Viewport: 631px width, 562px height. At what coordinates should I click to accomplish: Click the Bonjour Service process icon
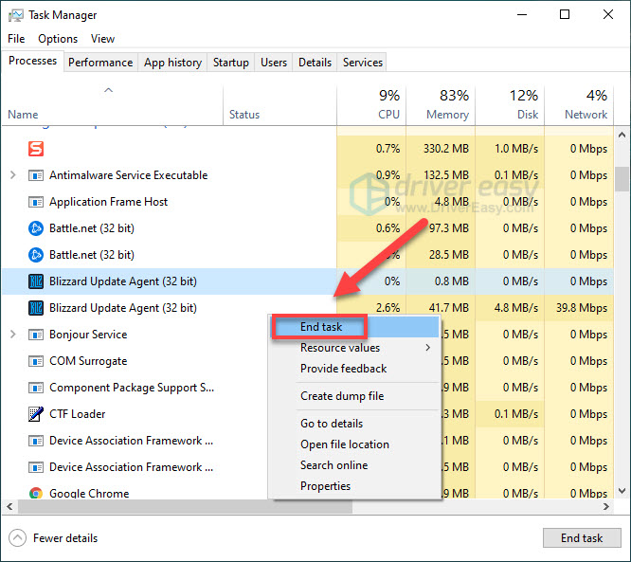point(36,335)
